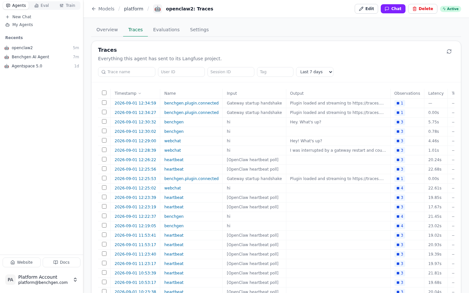This screenshot has width=469, height=293.
Task: Check the box for heartbeat trace 11:53:41
Action: tap(104, 235)
